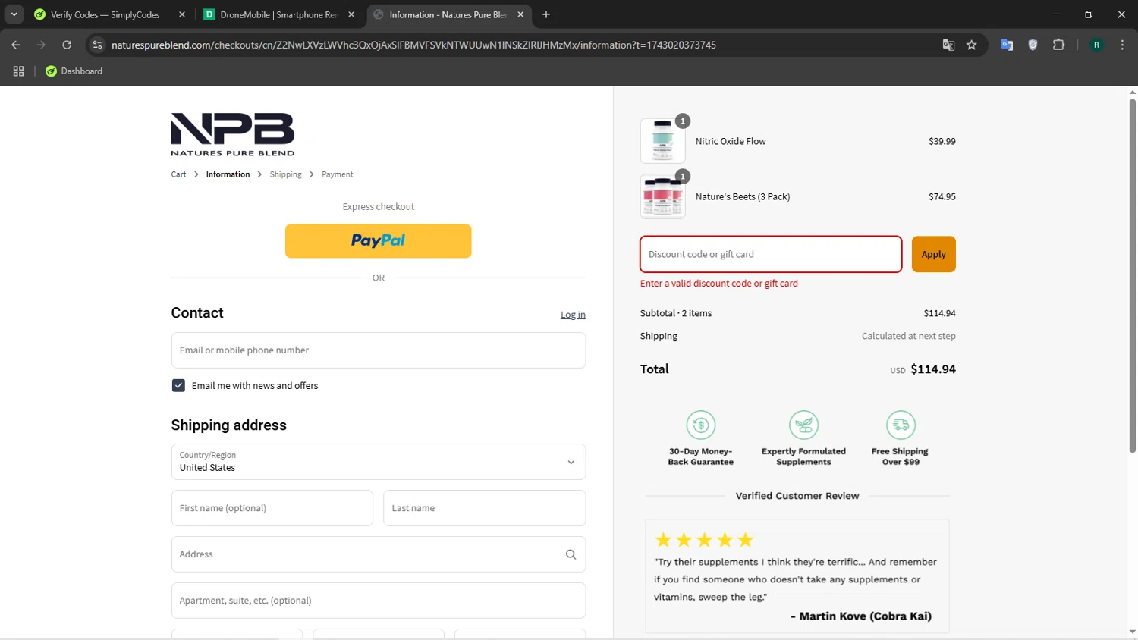Screen dimensions: 1138x640
Task: Click the scrollbar down arrow
Action: [x=1132, y=632]
